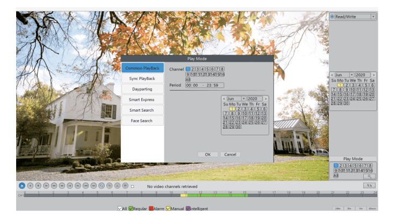This screenshot has height=220, width=403.
Task: Click the OK button in the dialog
Action: tap(207, 155)
